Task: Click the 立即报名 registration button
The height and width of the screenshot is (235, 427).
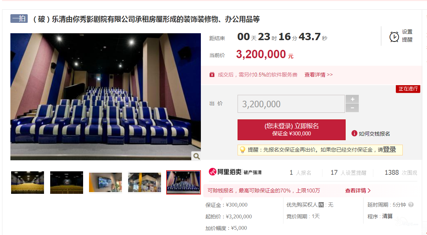Action: click(292, 130)
